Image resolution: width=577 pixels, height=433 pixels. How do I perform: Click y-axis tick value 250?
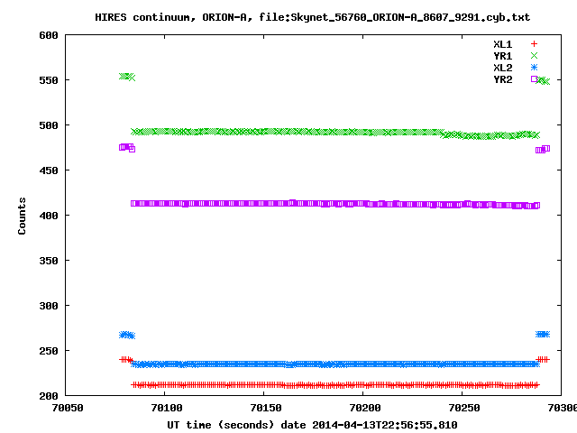[49, 351]
